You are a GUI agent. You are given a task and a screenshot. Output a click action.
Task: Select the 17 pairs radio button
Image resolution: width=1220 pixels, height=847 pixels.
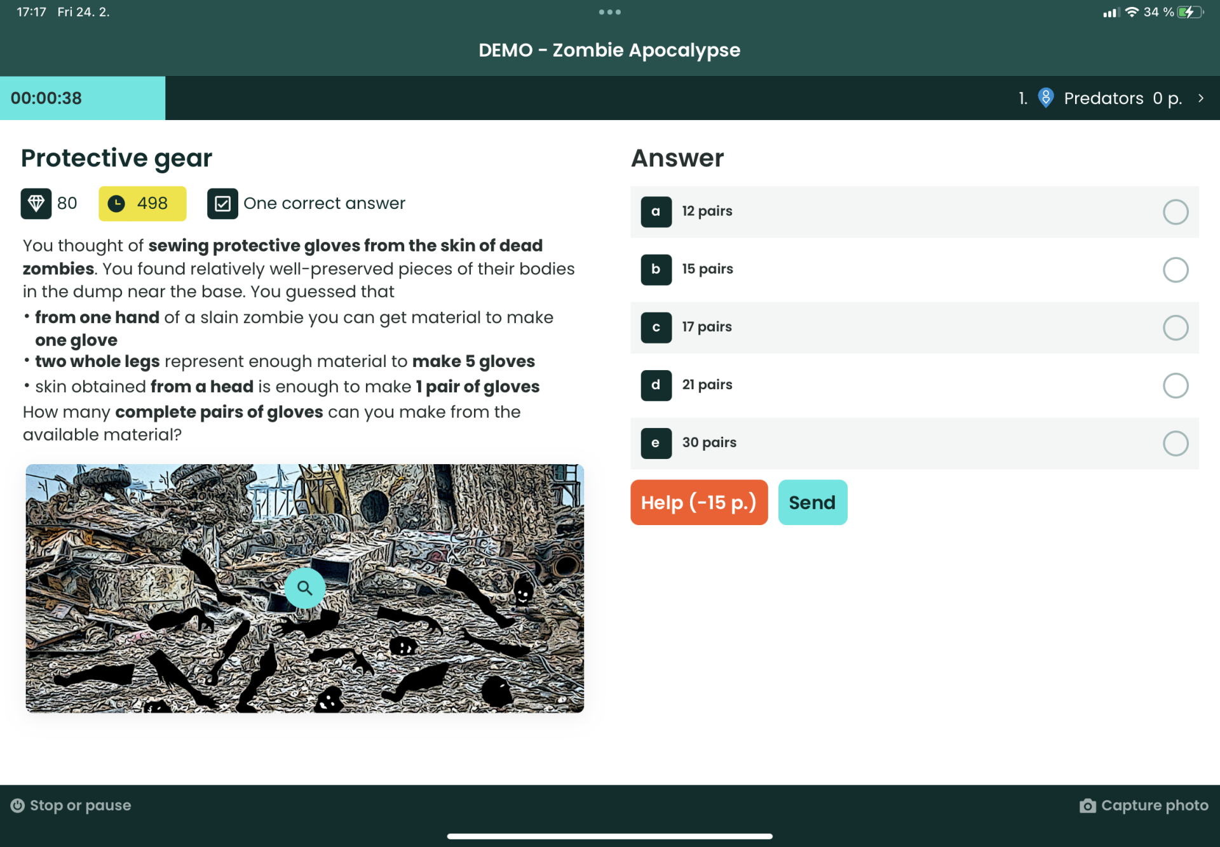pyautogui.click(x=1176, y=328)
